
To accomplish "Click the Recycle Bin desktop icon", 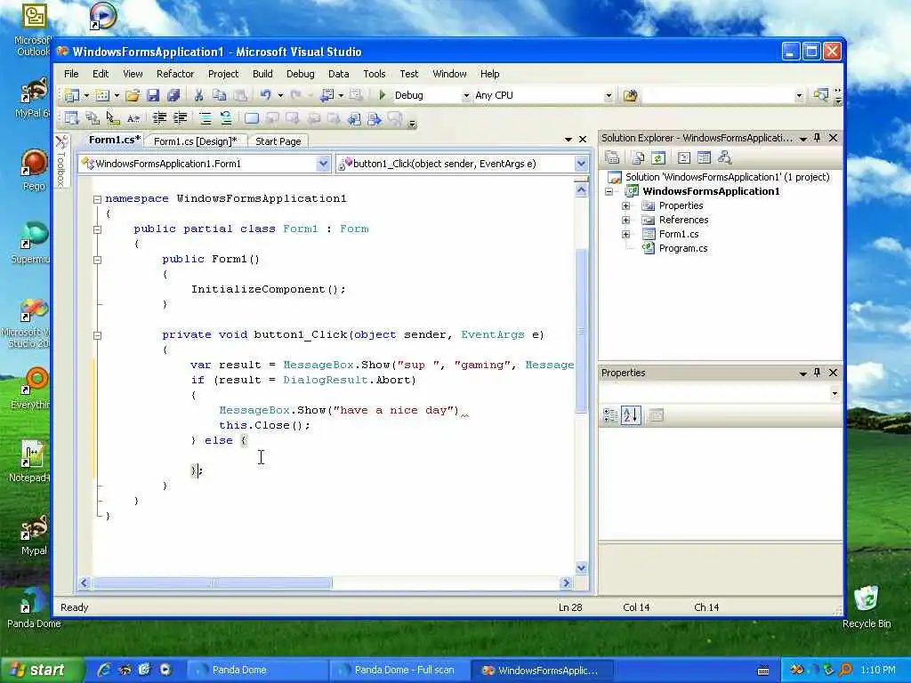I will [x=867, y=607].
